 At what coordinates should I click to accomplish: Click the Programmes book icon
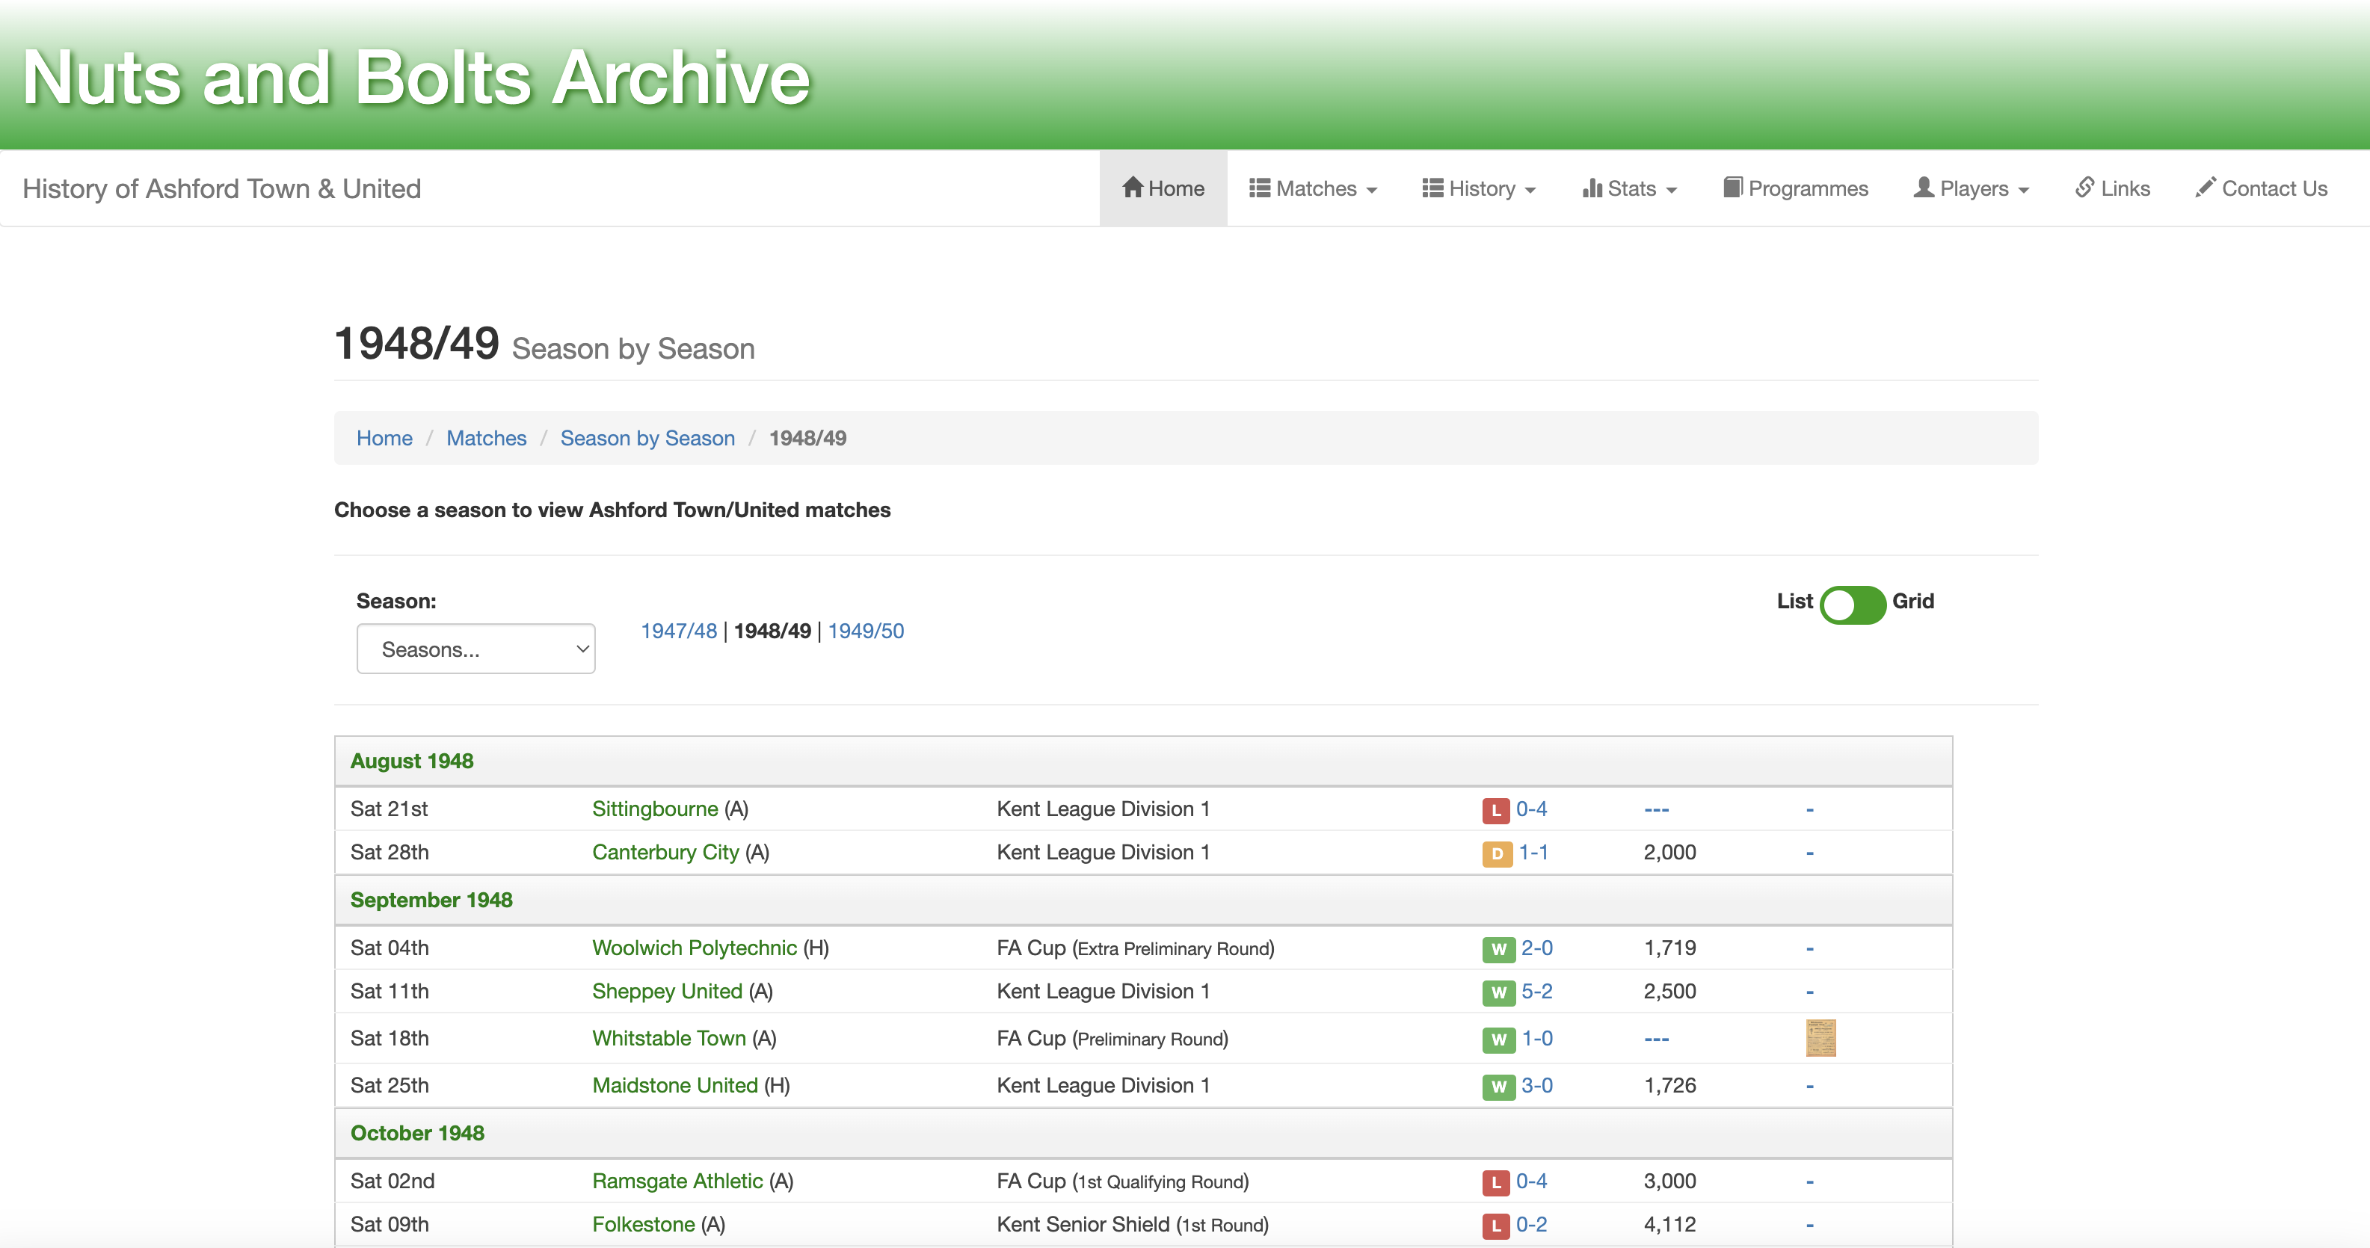1732,188
